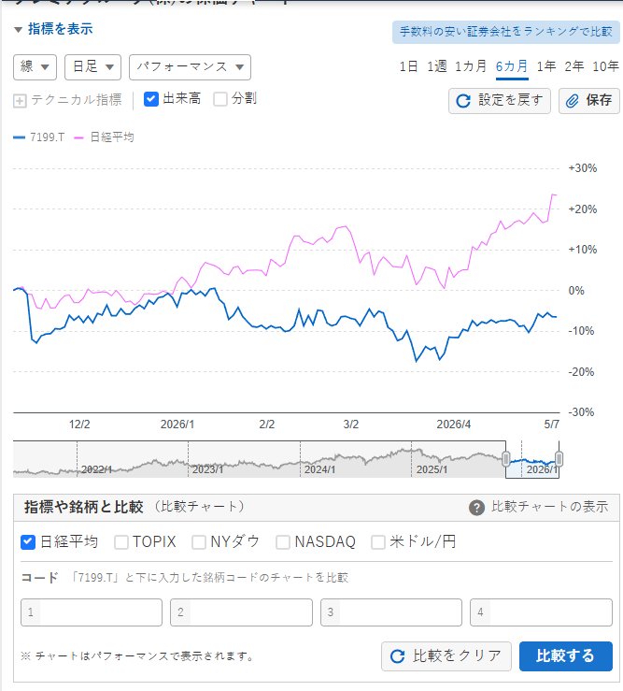Open the 日足 interval dropdown
The height and width of the screenshot is (691, 623).
(92, 67)
